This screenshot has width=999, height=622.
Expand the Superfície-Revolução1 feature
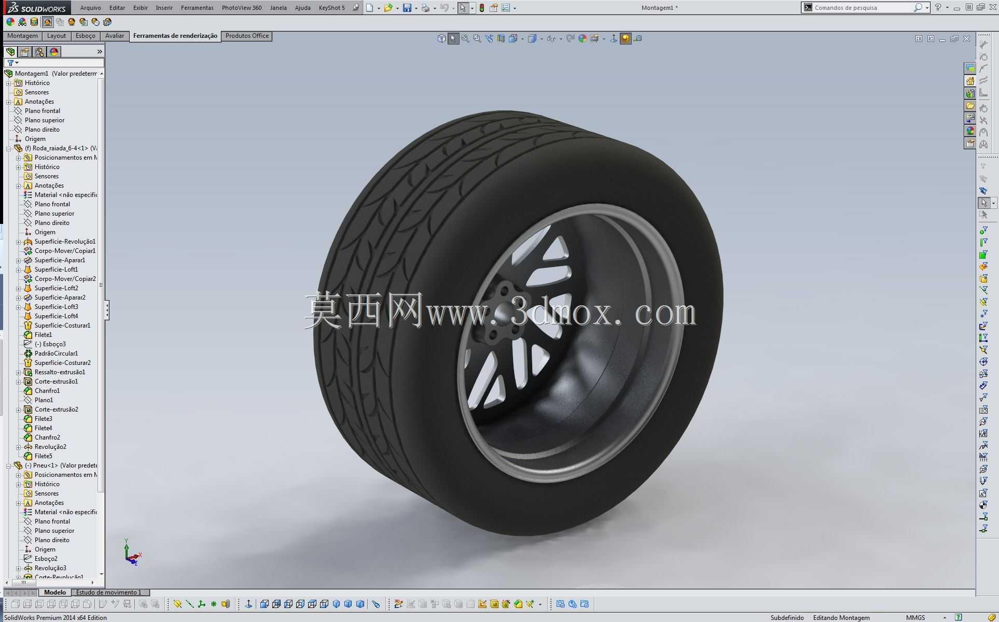pos(18,242)
